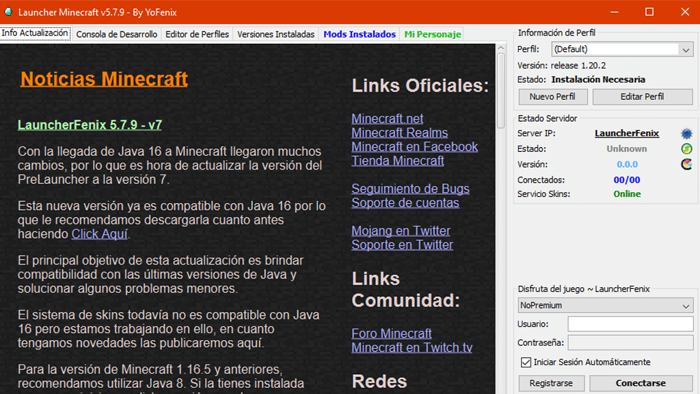Screen dimensions: 700x394
Task: Click the Registrarse button
Action: [552, 383]
